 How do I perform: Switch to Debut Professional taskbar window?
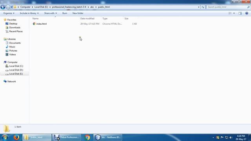pos(66,137)
